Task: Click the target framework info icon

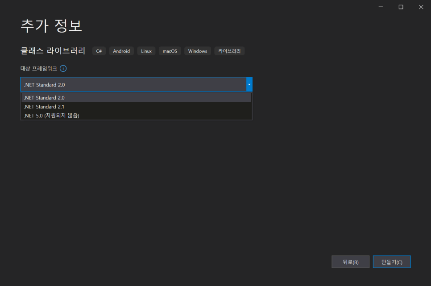Action: [x=63, y=68]
